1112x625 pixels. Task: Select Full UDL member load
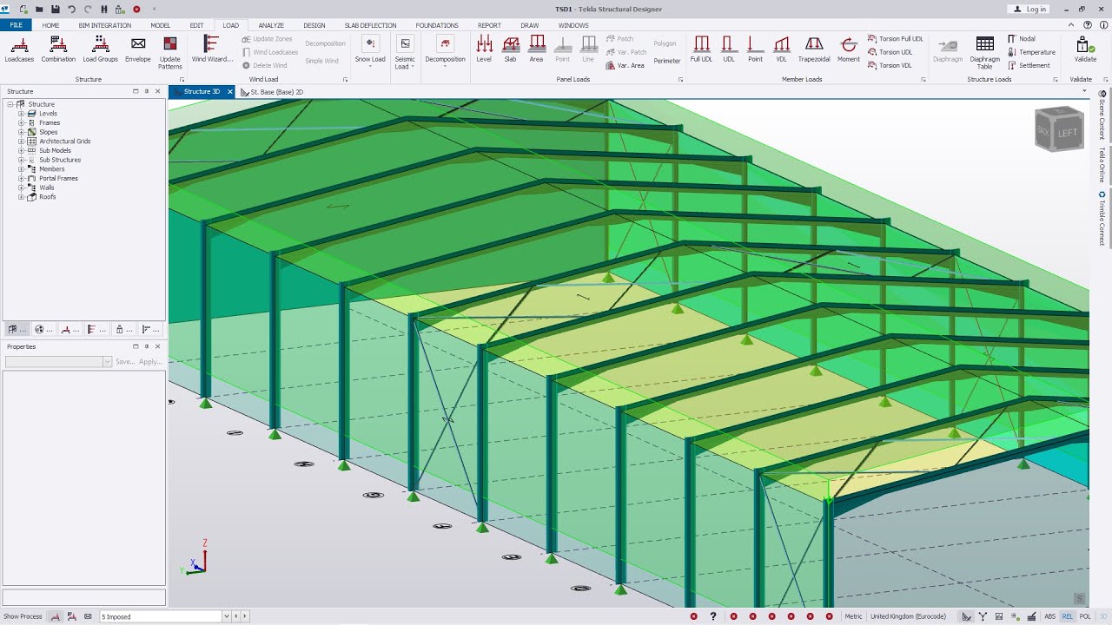pos(701,49)
